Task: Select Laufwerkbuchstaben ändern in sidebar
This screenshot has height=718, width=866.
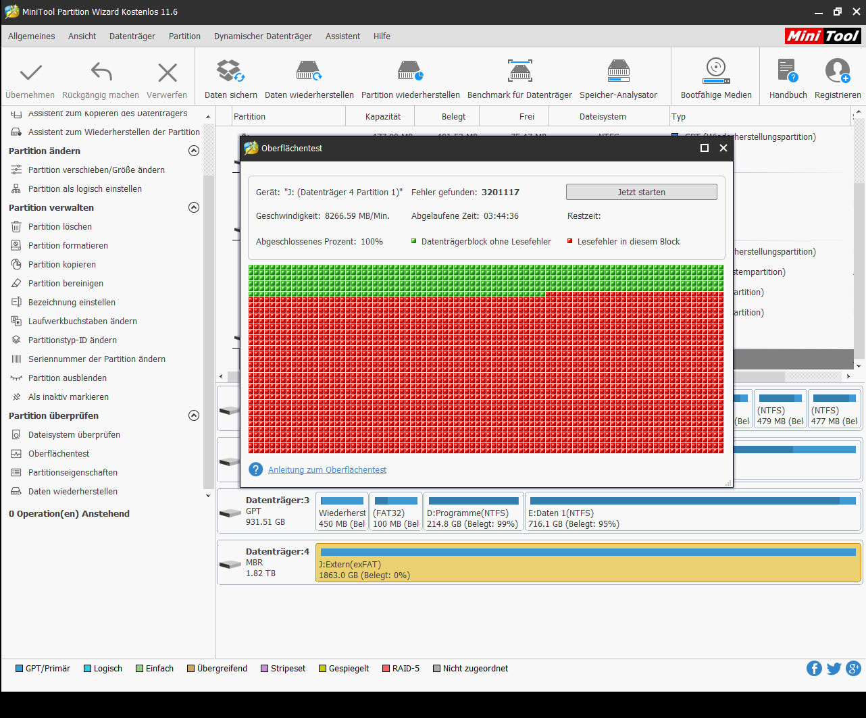Action: pos(82,322)
